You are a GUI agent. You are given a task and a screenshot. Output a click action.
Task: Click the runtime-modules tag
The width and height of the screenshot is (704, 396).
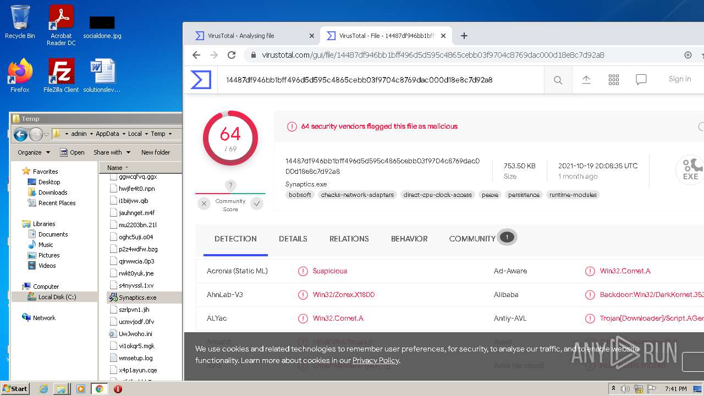[573, 195]
